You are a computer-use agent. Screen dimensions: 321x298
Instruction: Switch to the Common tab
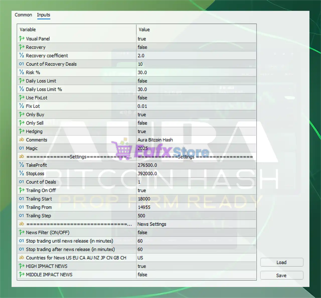click(x=23, y=15)
